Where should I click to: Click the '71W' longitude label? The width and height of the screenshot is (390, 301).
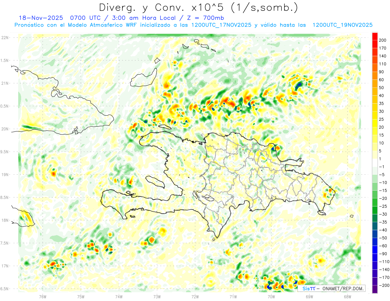pos(233,296)
